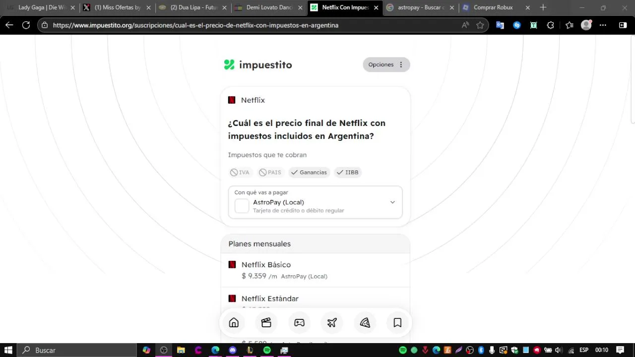Switch to the Comprar Robux tab

tap(497, 7)
